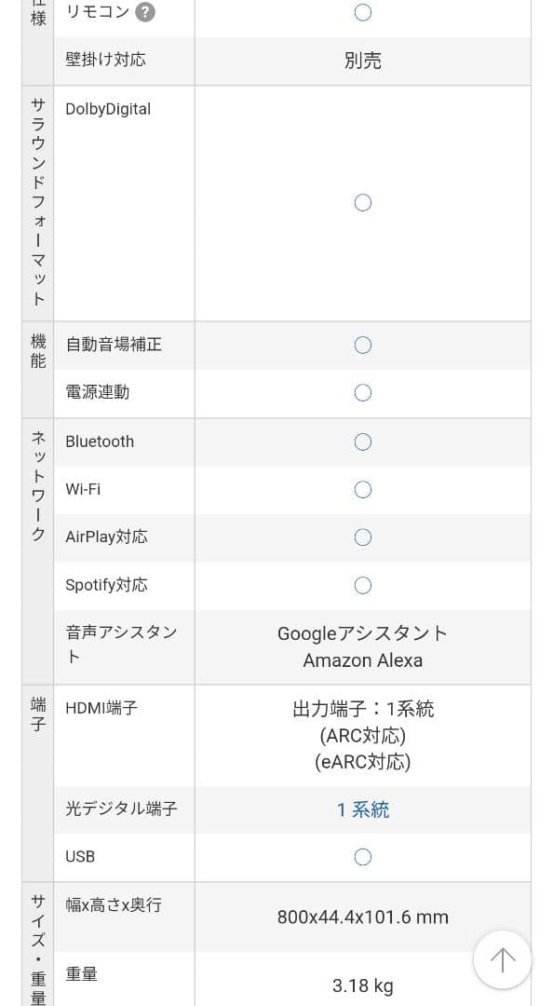This screenshot has width=553, height=1006.
Task: Toggle the リモコン support circle mark
Action: point(362,12)
